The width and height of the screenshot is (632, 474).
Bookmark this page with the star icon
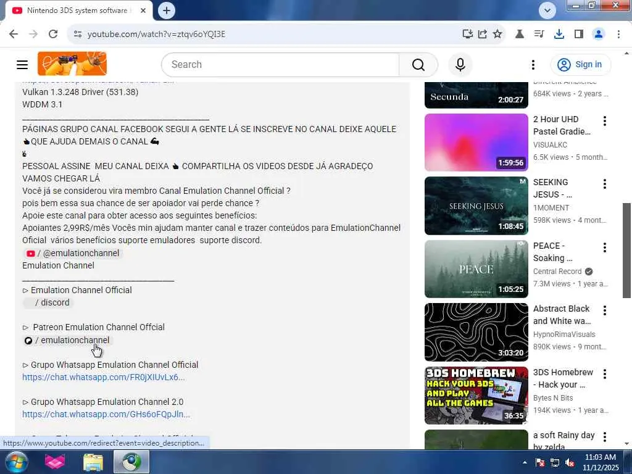(x=497, y=35)
